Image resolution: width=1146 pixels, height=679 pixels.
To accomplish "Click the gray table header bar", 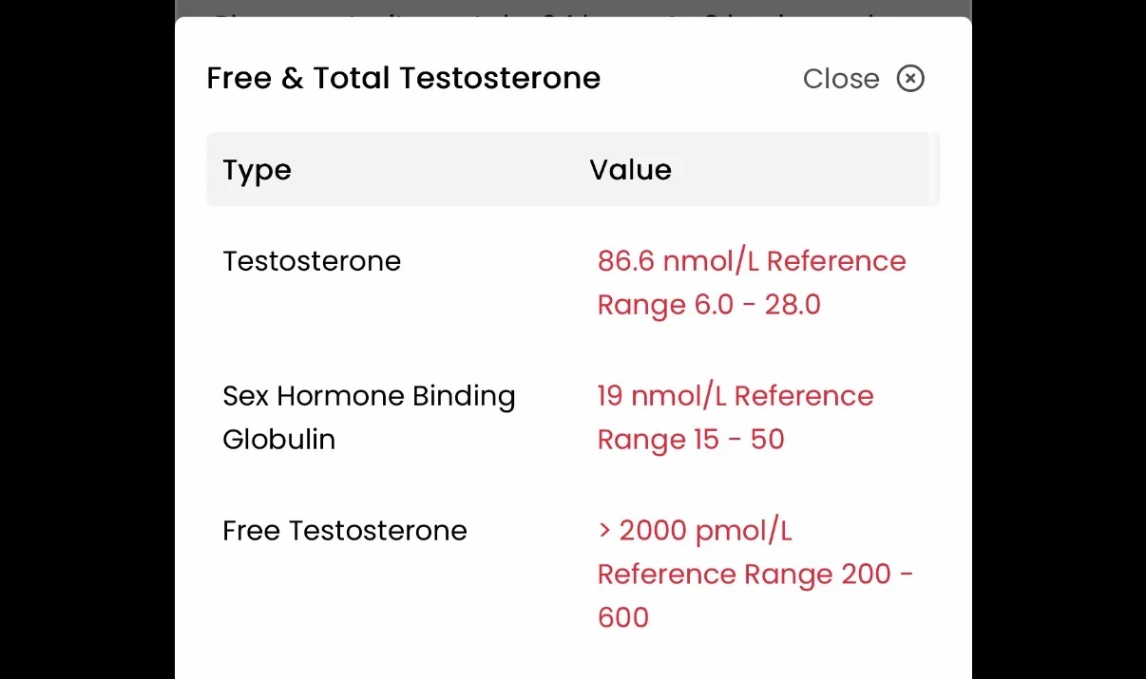I will (573, 169).
